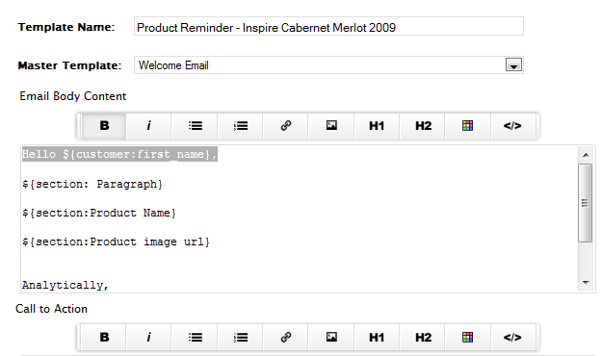Open color grid in Call to Action toolbar
The height and width of the screenshot is (356, 602).
467,337
